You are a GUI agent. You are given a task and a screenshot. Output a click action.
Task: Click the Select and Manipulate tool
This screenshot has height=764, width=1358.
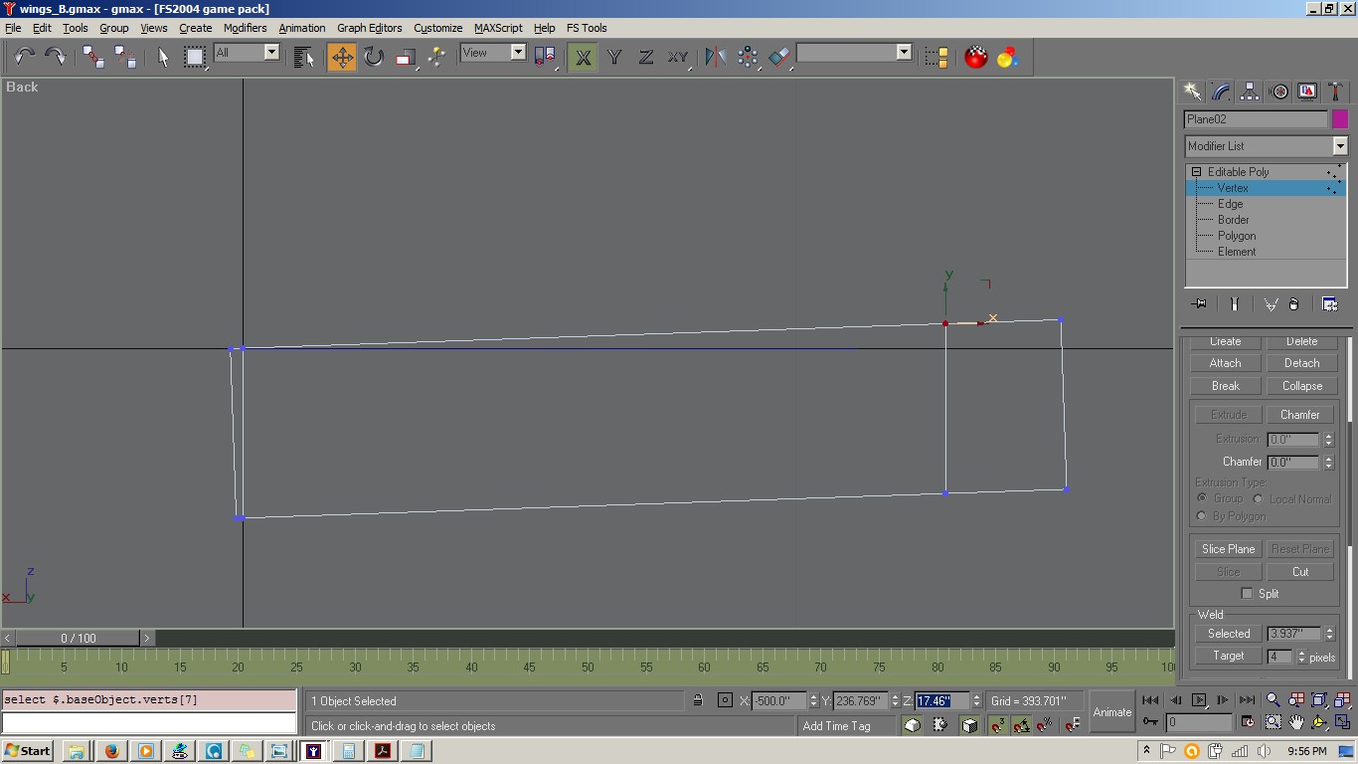pyautogui.click(x=437, y=57)
